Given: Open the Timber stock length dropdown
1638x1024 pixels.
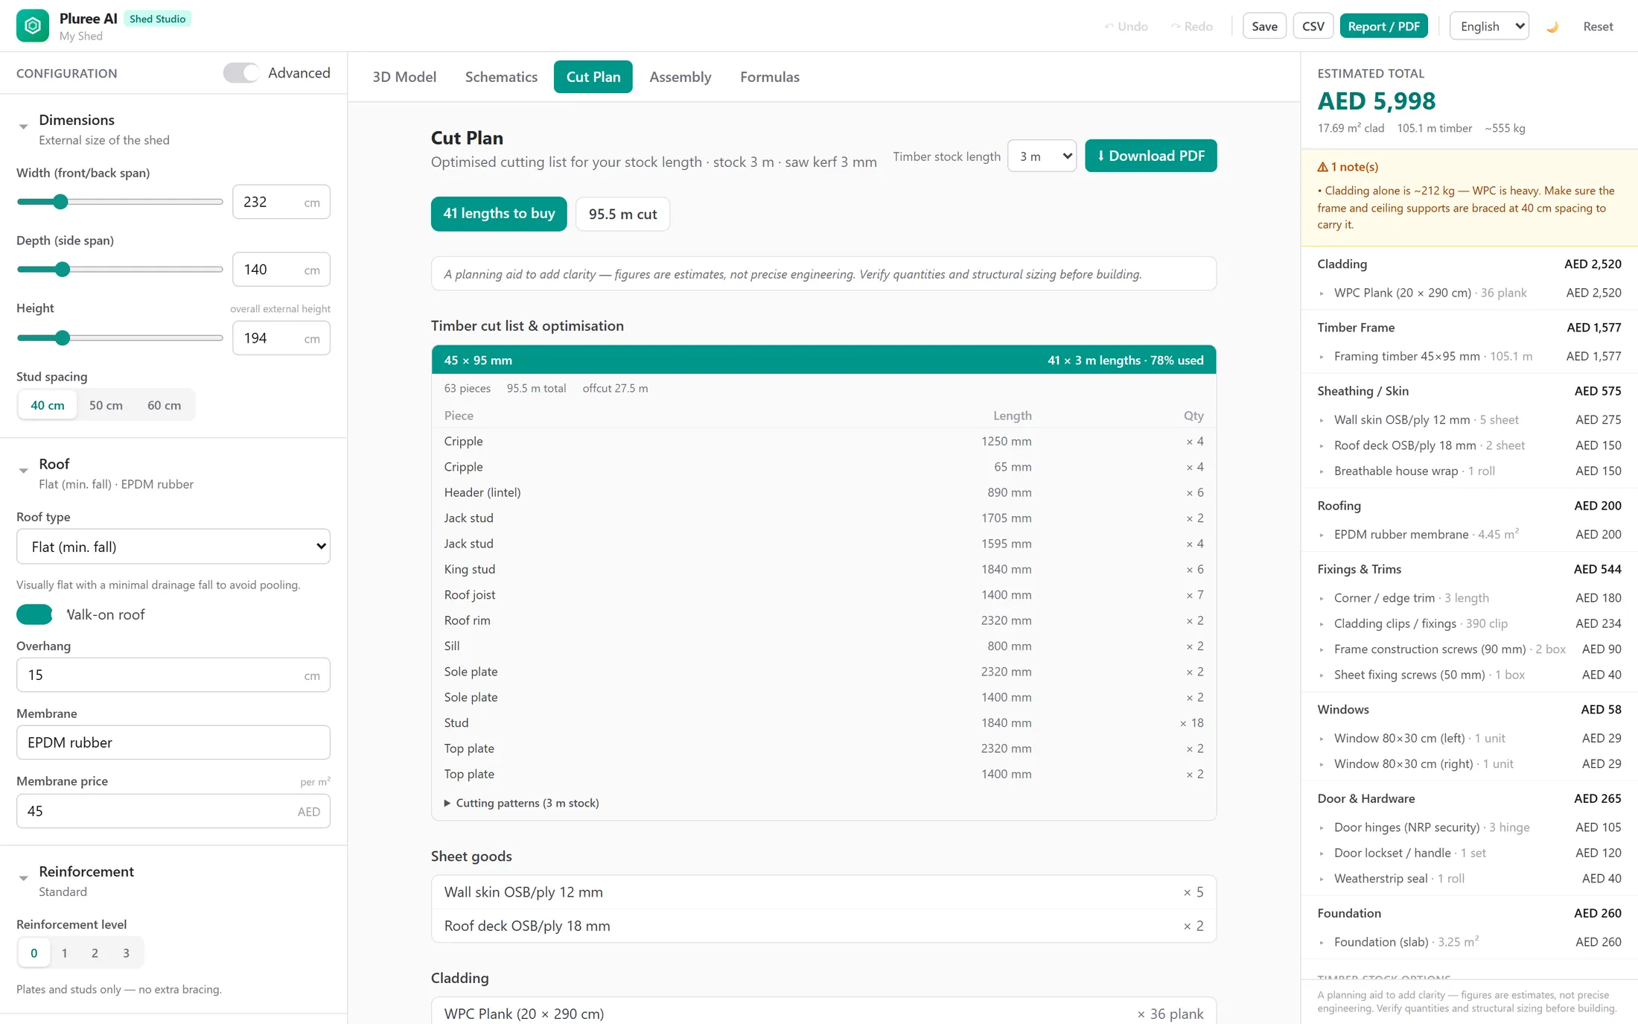Looking at the screenshot, I should click(1042, 156).
